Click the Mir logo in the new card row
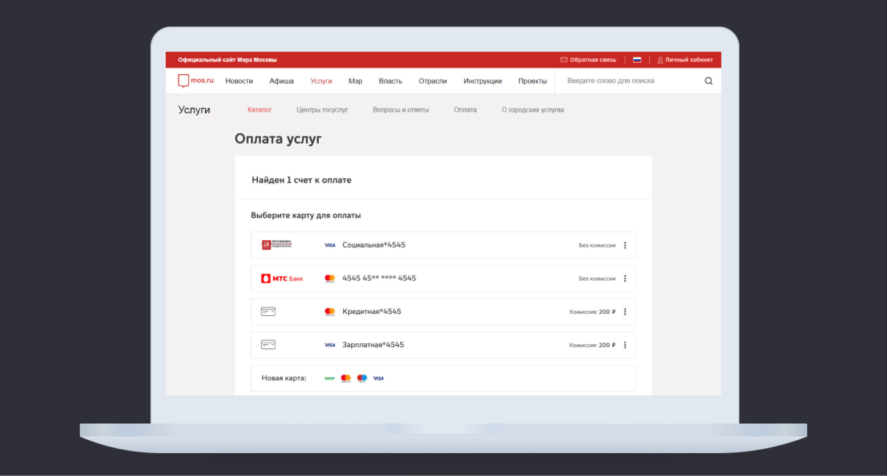 pos(330,378)
